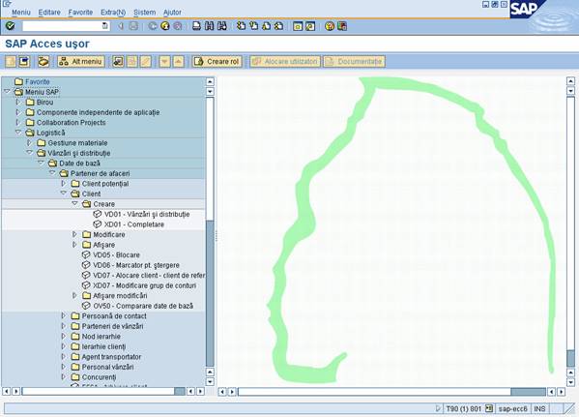The image size is (579, 417).
Task: Click the Creare rol button
Action: [217, 61]
